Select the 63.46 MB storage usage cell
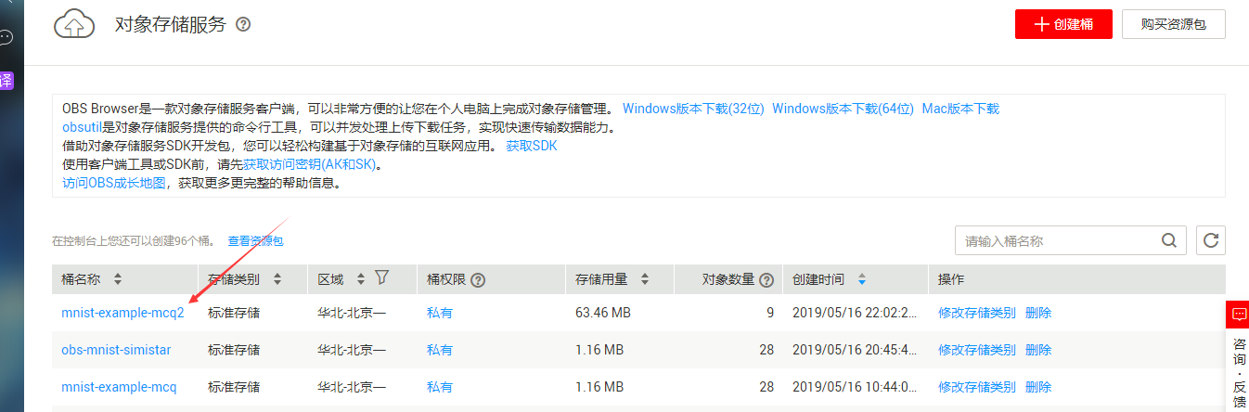Viewport: 1249px width, 412px height. click(x=602, y=313)
